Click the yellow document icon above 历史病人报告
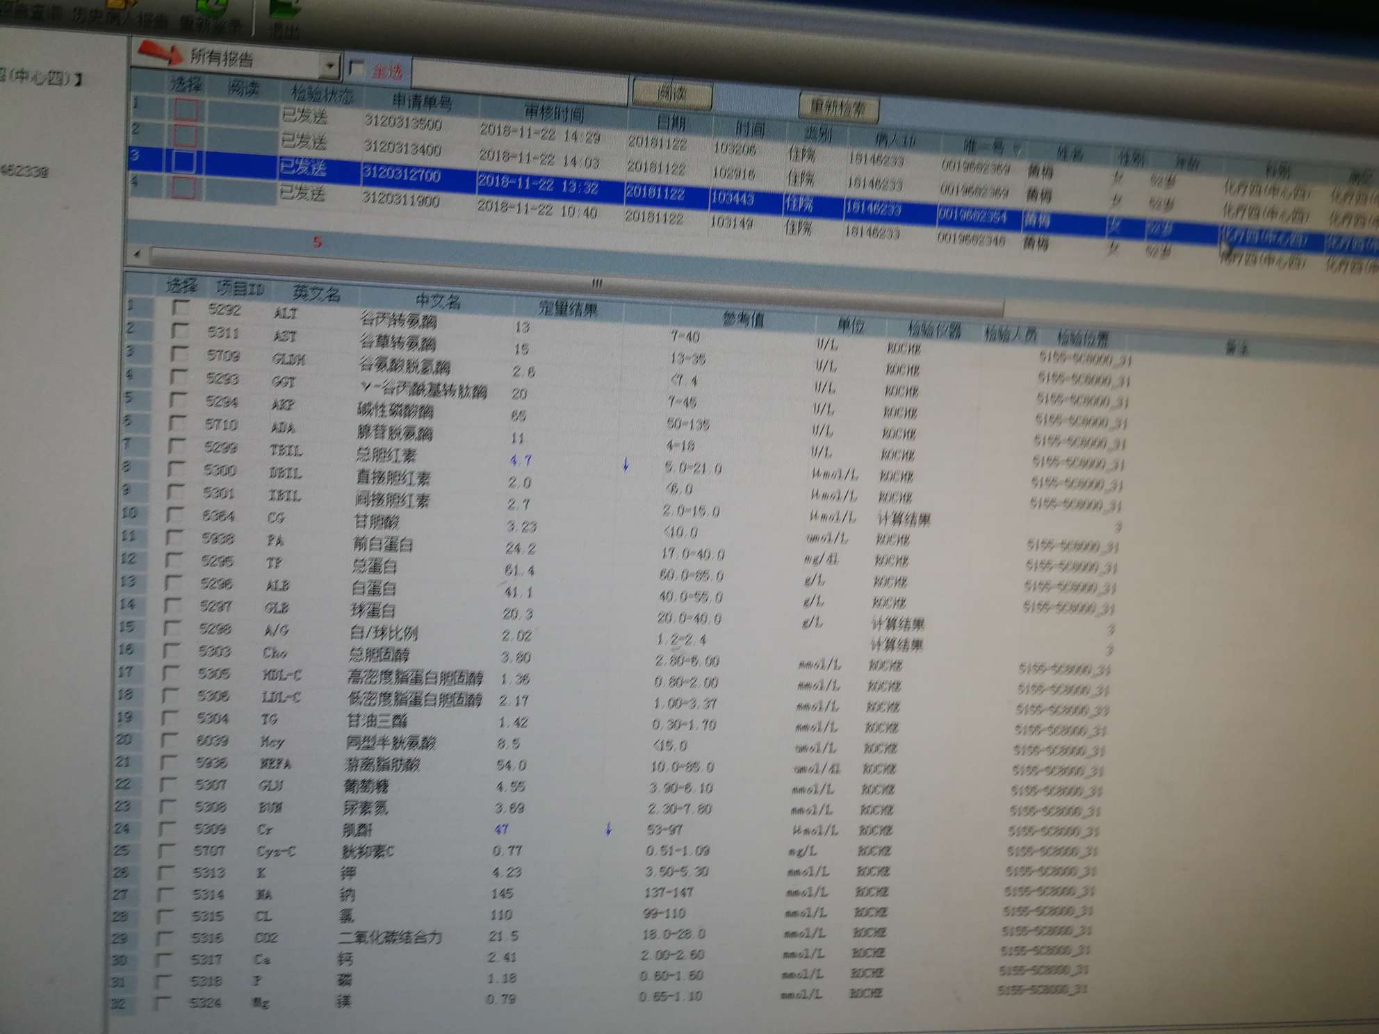This screenshot has width=1379, height=1034. tap(117, 6)
